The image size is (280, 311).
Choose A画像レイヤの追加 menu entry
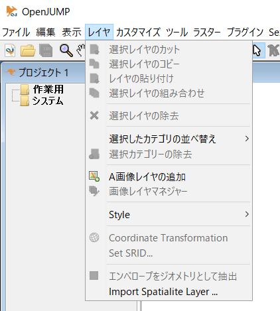tap(147, 177)
